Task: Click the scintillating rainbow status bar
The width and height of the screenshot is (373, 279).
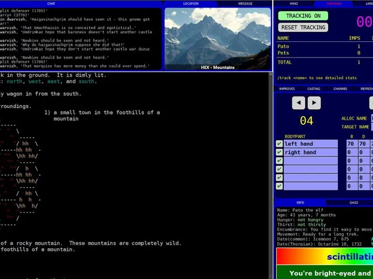Action: [x=325, y=256]
